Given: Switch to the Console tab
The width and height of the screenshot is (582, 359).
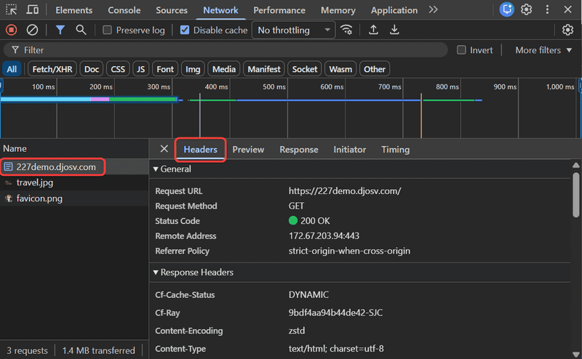Looking at the screenshot, I should (x=124, y=10).
